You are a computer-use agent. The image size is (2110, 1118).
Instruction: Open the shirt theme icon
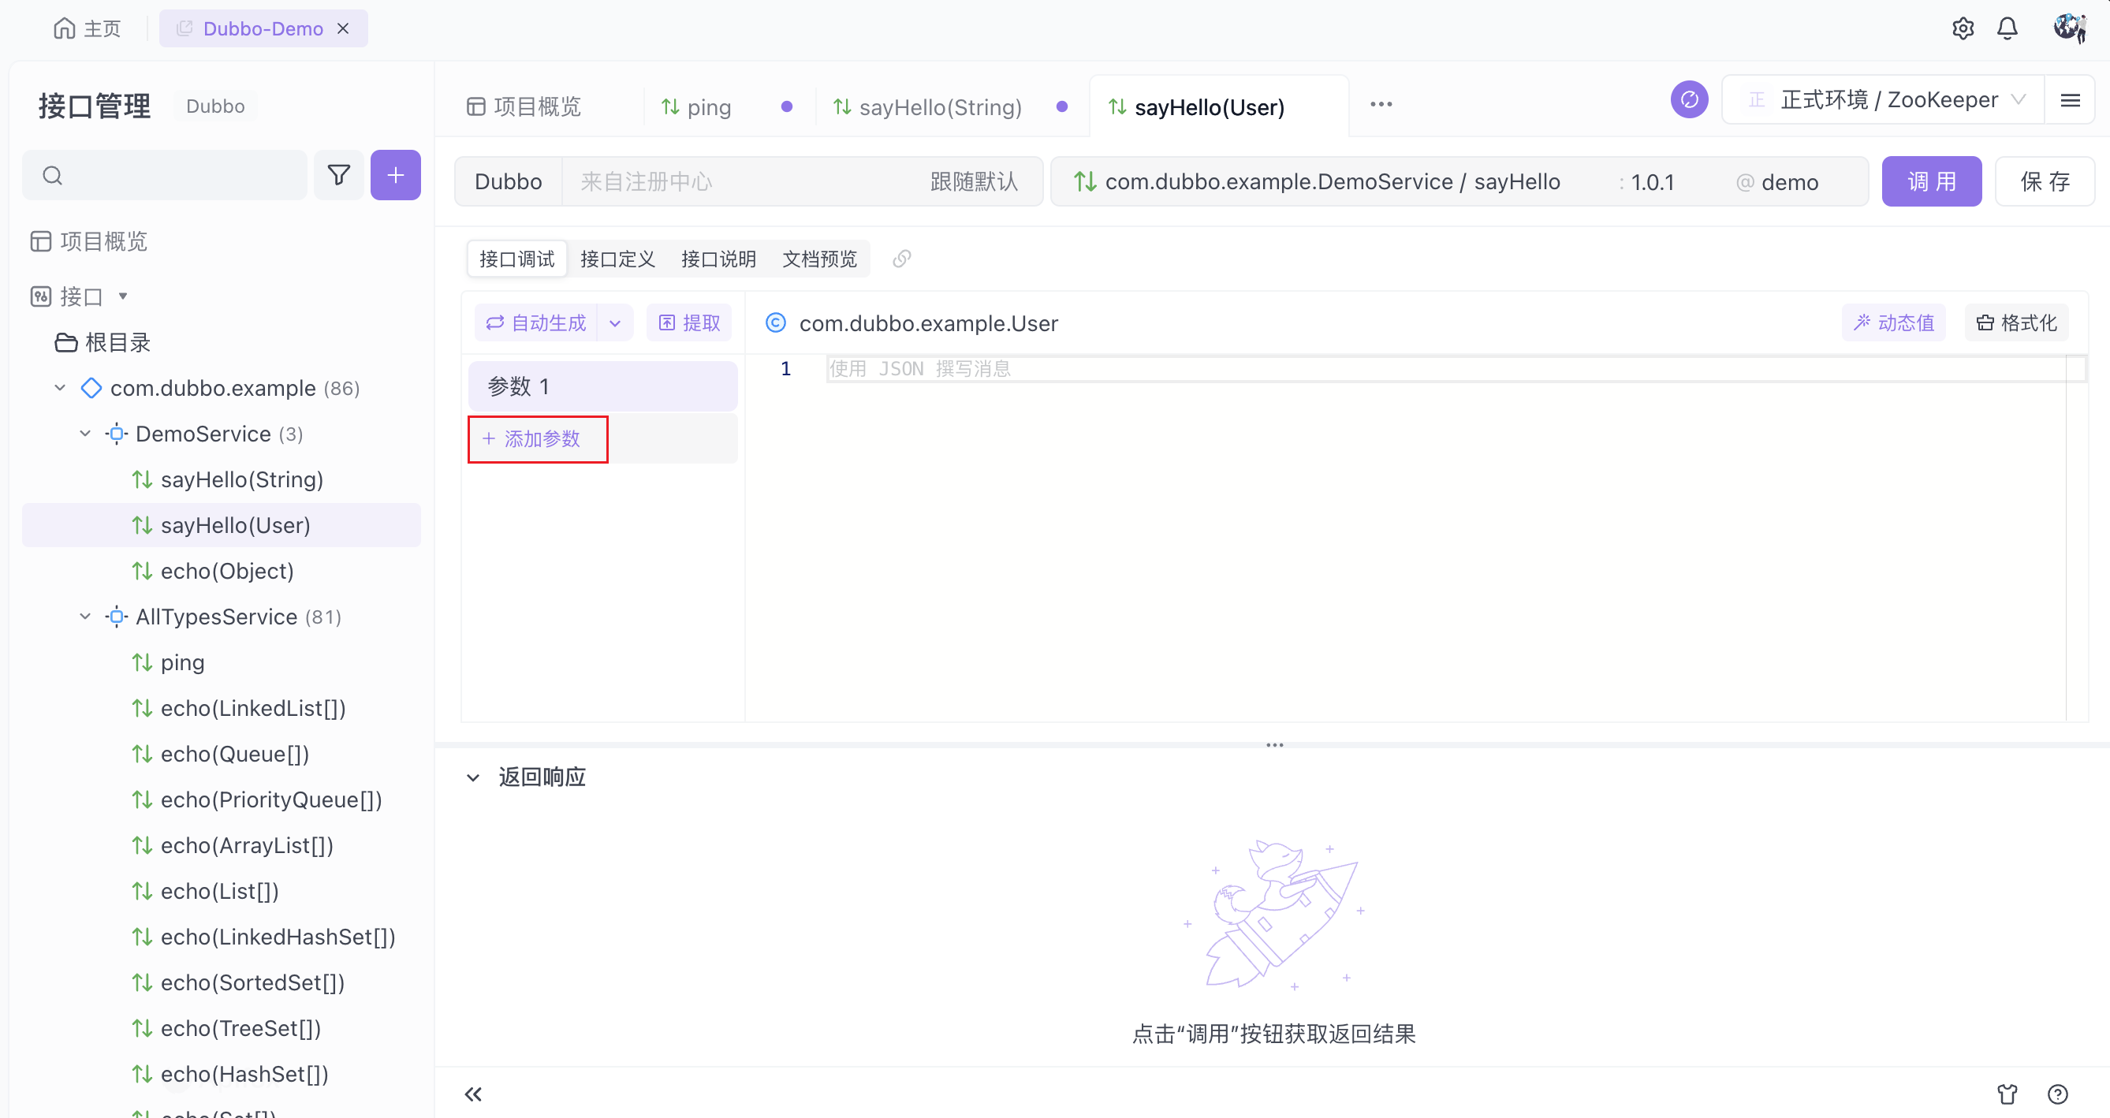(x=2007, y=1094)
